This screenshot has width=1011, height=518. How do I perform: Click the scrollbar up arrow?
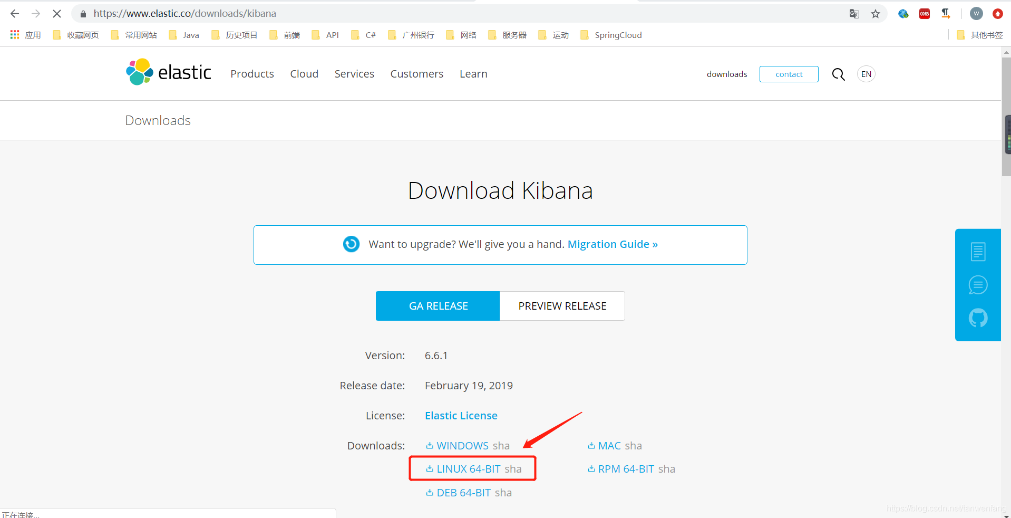(x=1006, y=52)
